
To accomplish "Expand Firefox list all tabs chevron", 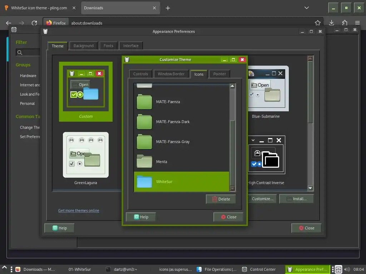I will tap(306, 8).
